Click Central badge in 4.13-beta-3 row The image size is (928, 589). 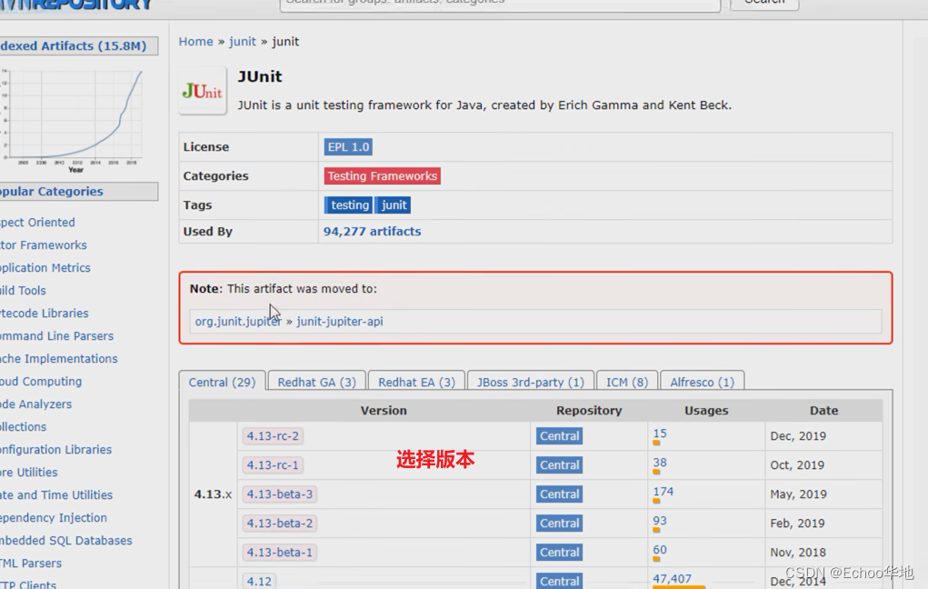pyautogui.click(x=559, y=494)
